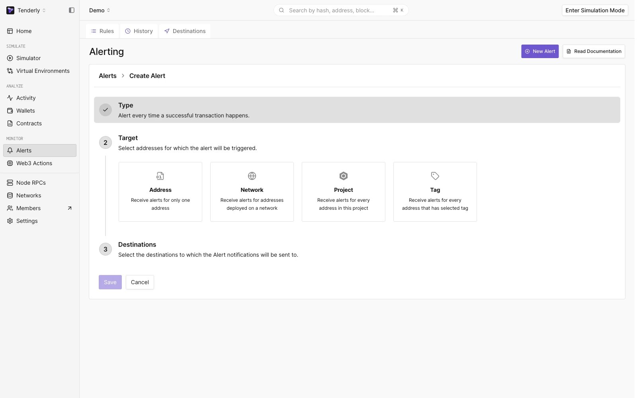Click the Tenderly logo icon
The image size is (637, 398).
10,10
